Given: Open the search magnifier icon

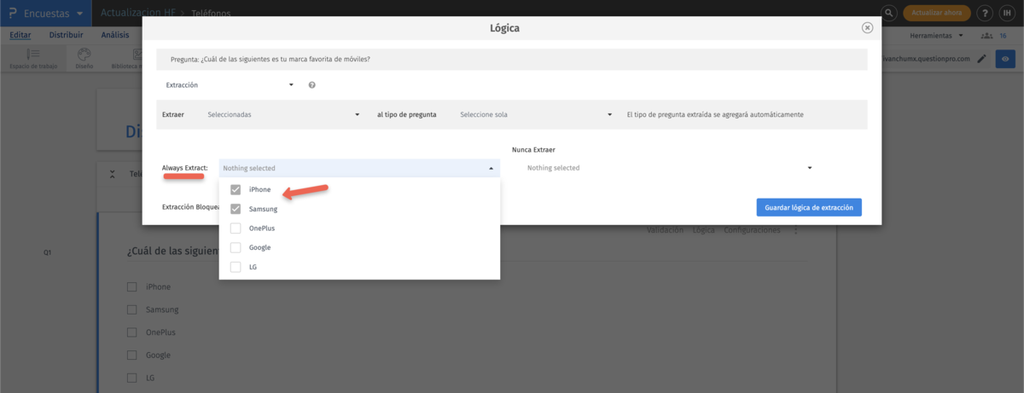Looking at the screenshot, I should click(889, 13).
